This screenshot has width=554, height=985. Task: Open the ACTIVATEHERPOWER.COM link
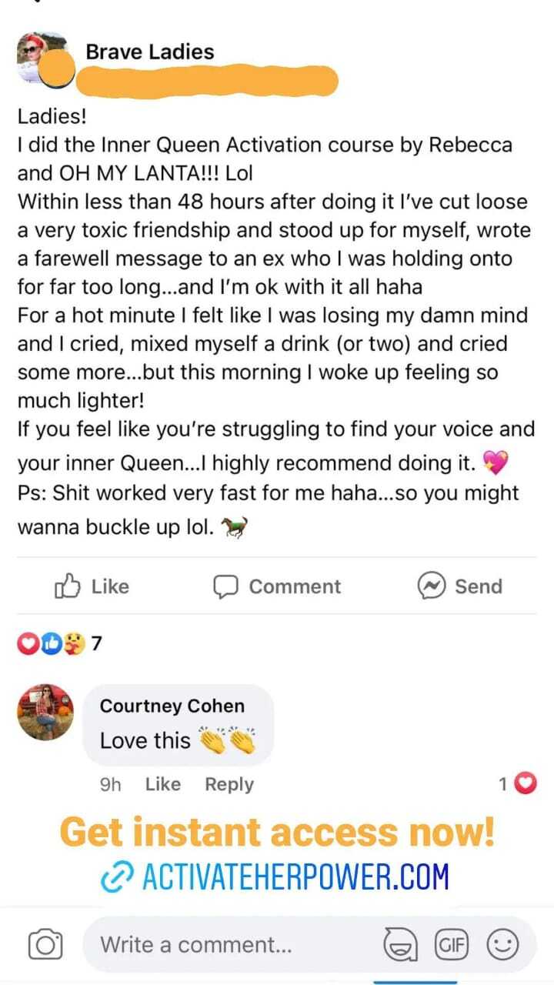[294, 876]
